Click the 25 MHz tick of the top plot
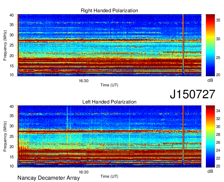The image size is (224, 182). [x=12, y=45]
